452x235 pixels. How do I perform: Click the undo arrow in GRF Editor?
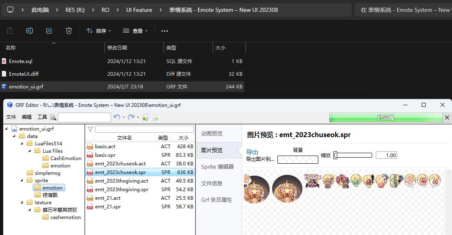coord(116,117)
